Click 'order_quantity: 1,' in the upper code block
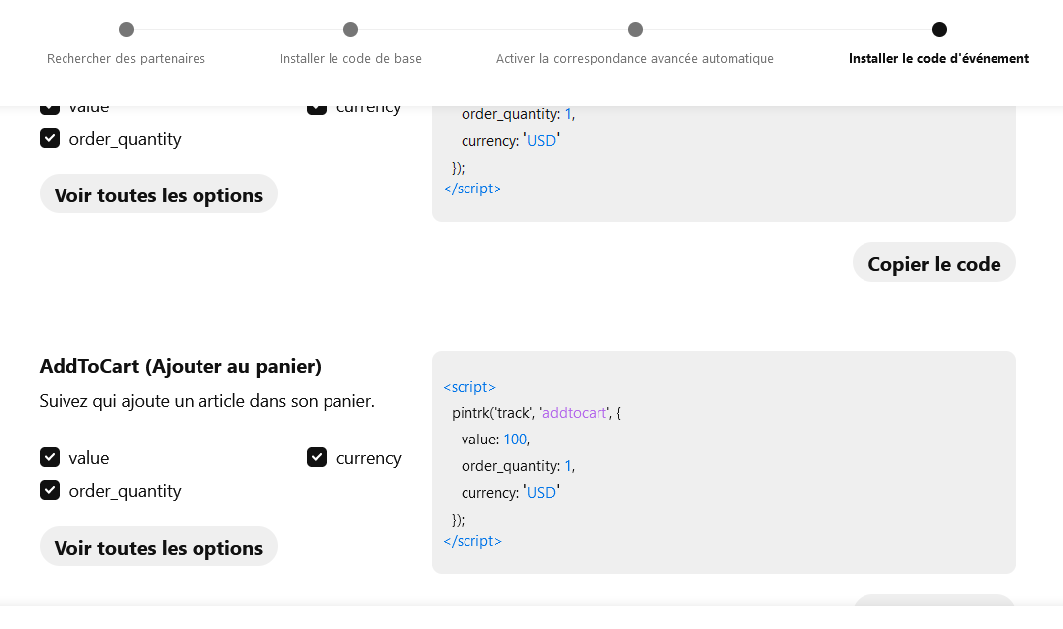The width and height of the screenshot is (1063, 629). 518,114
